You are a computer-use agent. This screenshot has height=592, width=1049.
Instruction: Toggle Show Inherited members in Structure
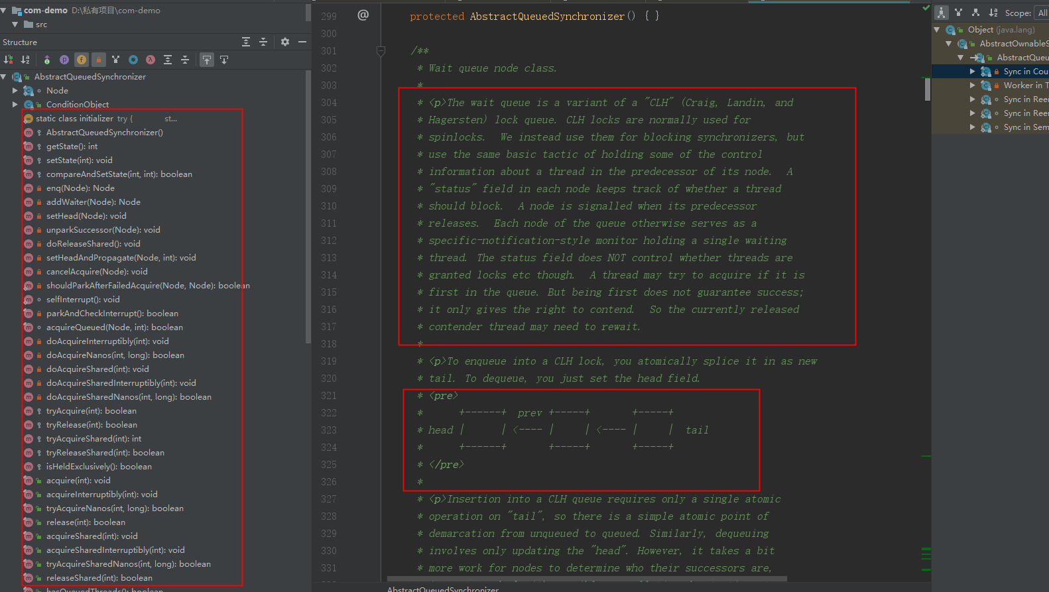(x=116, y=60)
